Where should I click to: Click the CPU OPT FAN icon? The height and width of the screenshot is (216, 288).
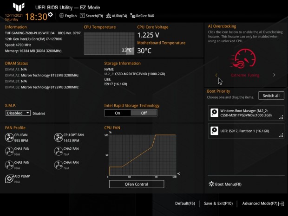point(59,138)
